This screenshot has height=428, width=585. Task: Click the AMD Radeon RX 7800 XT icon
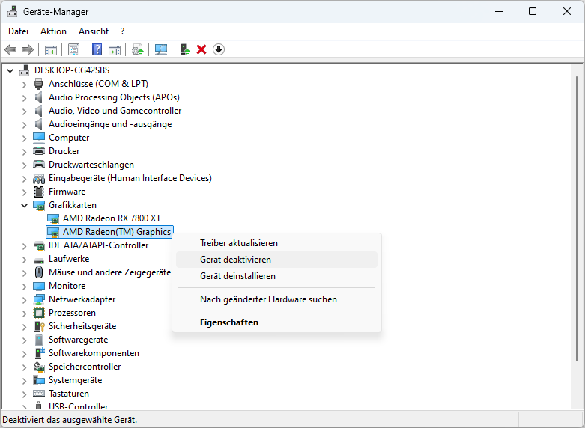53,218
